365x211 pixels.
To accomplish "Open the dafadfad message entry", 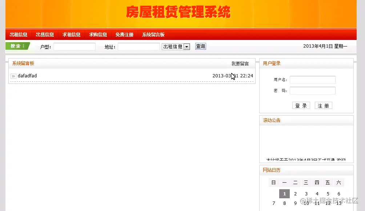I will pos(28,76).
